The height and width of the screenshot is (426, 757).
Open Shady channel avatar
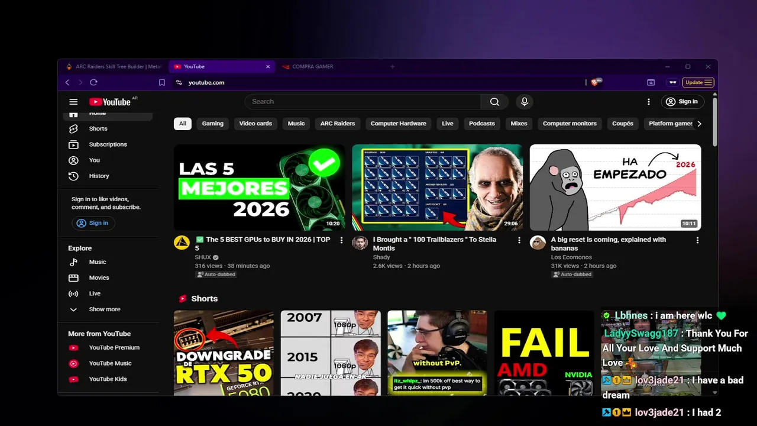(x=360, y=243)
